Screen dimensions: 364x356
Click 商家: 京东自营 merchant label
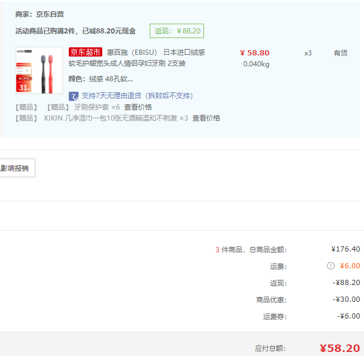click(40, 14)
